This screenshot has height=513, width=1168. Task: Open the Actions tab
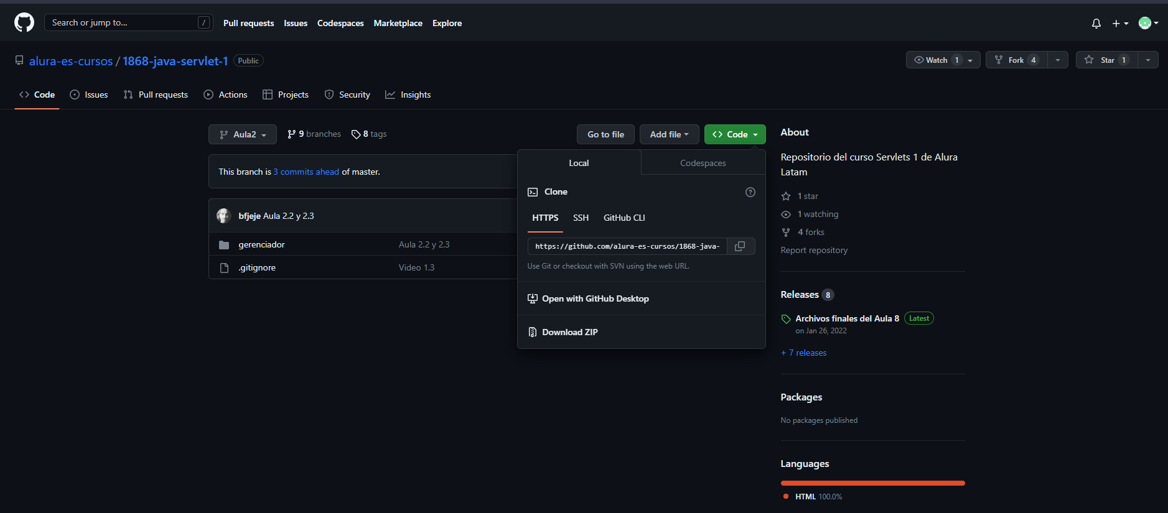(225, 95)
